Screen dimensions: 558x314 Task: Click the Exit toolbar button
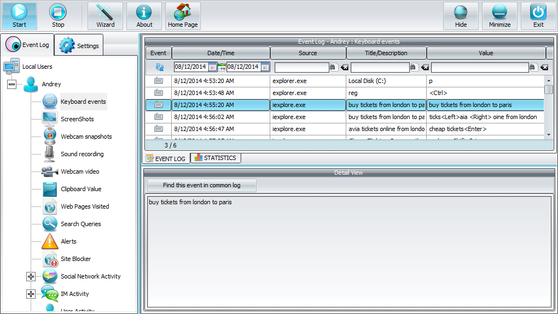tap(538, 16)
